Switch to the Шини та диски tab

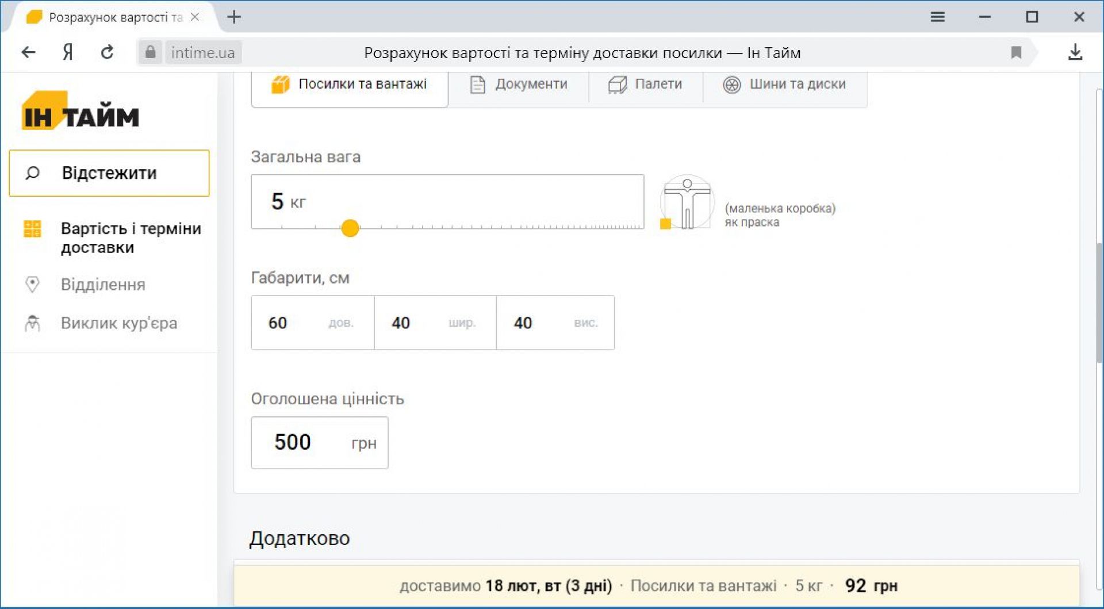coord(784,85)
